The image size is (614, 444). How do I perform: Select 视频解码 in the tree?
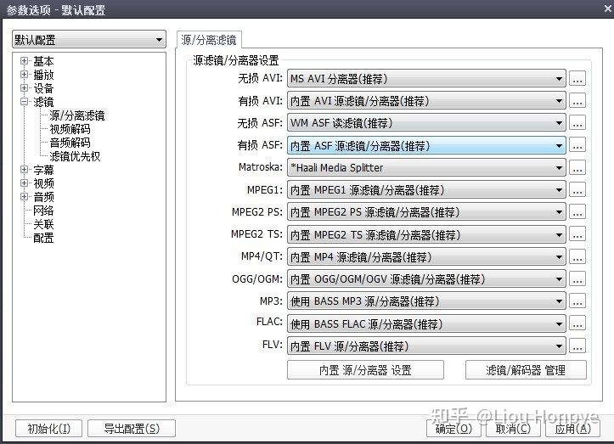click(70, 129)
